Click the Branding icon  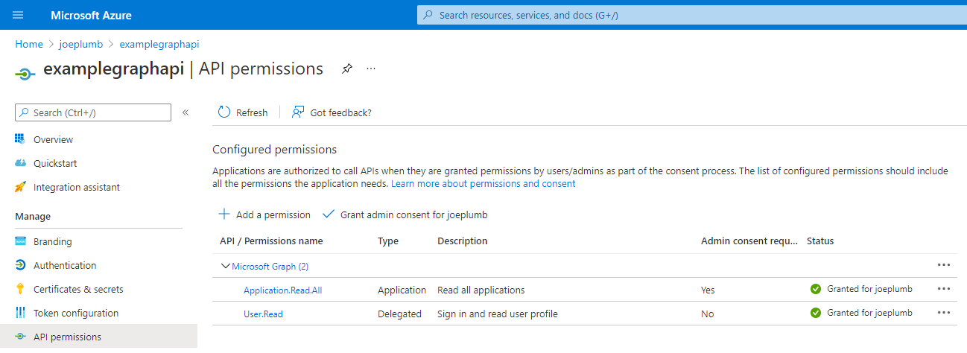[21, 241]
